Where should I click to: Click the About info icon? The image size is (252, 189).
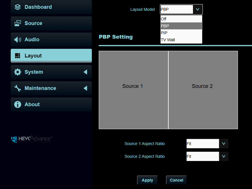pyautogui.click(x=18, y=105)
